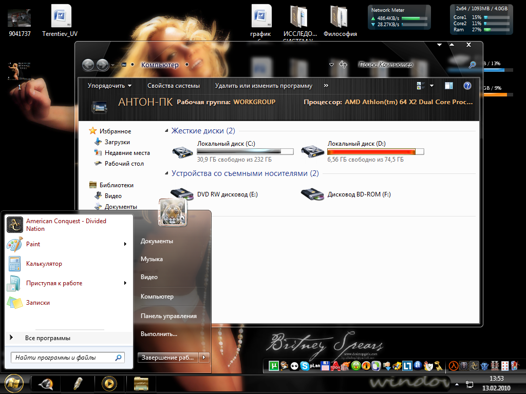Open the golden key dock icon
526x394 pixels.
(x=439, y=366)
